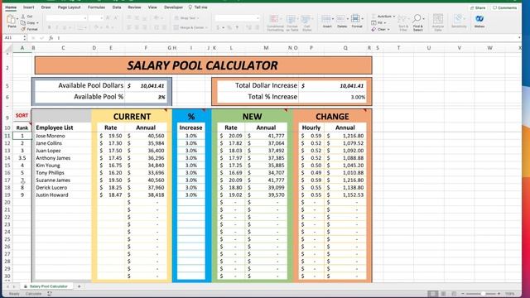The image size is (530, 298).
Task: Click the Cell Styles icon
Action: click(x=306, y=18)
